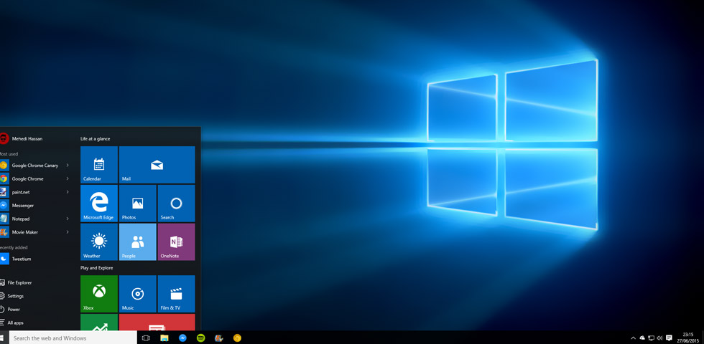The image size is (704, 344).
Task: Expand the Google Chrome Canary jump list arrow
Action: pyautogui.click(x=68, y=166)
